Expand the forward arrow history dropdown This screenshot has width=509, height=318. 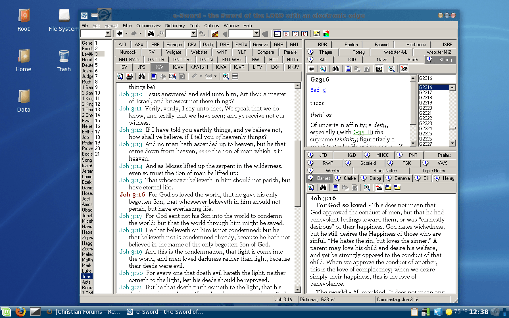point(140,33)
